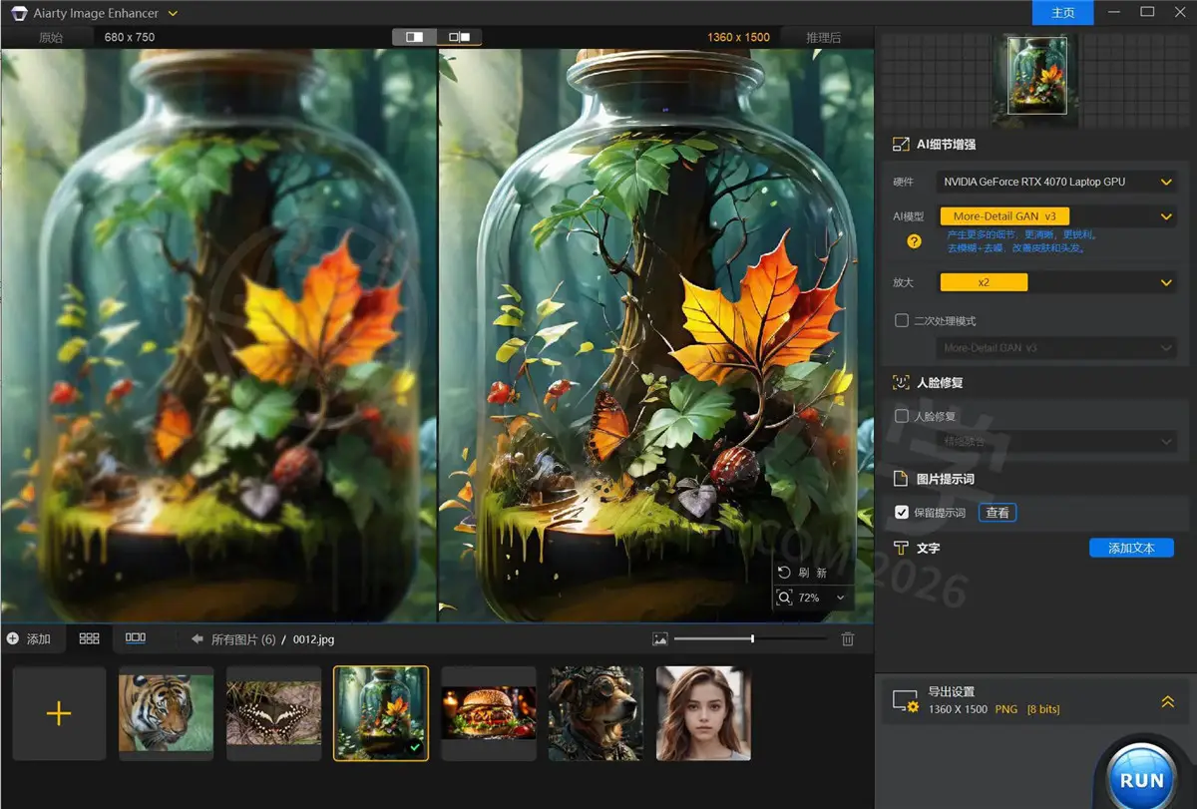Open the 72% zoom level dropdown
The image size is (1197, 809).
pyautogui.click(x=840, y=598)
